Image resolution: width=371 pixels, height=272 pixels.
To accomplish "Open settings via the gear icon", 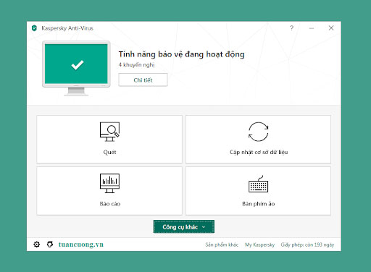I will click(x=37, y=245).
